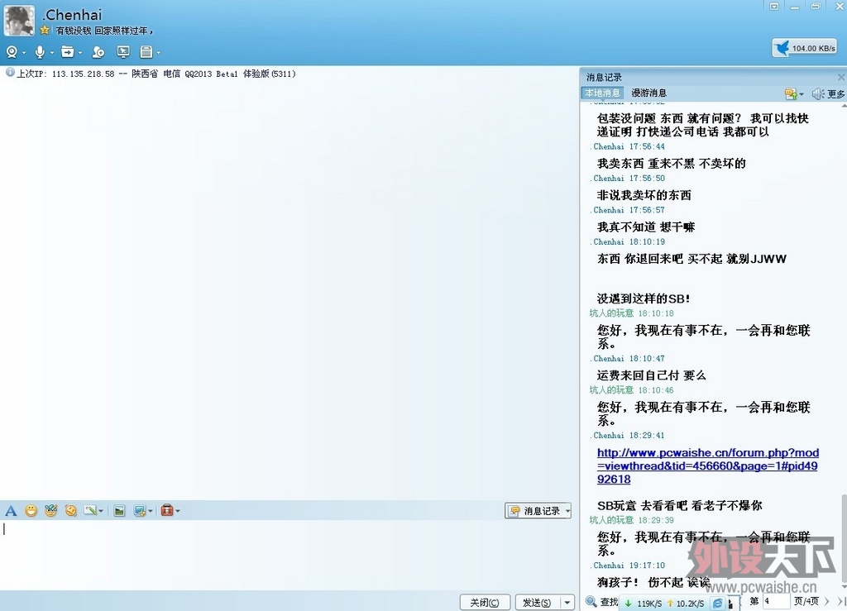
Task: Open the pcwaishe.cn forum thread link
Action: [708, 465]
